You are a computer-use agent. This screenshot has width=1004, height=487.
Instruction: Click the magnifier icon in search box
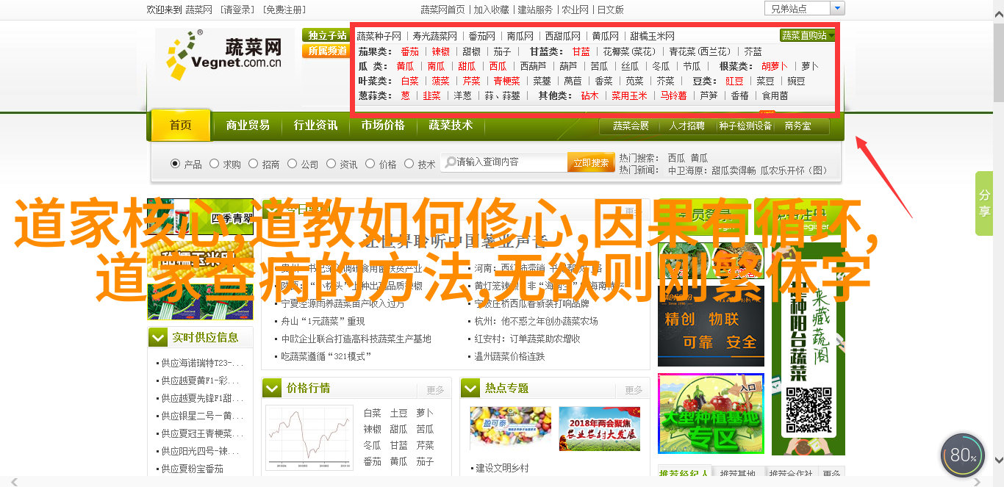coord(449,162)
